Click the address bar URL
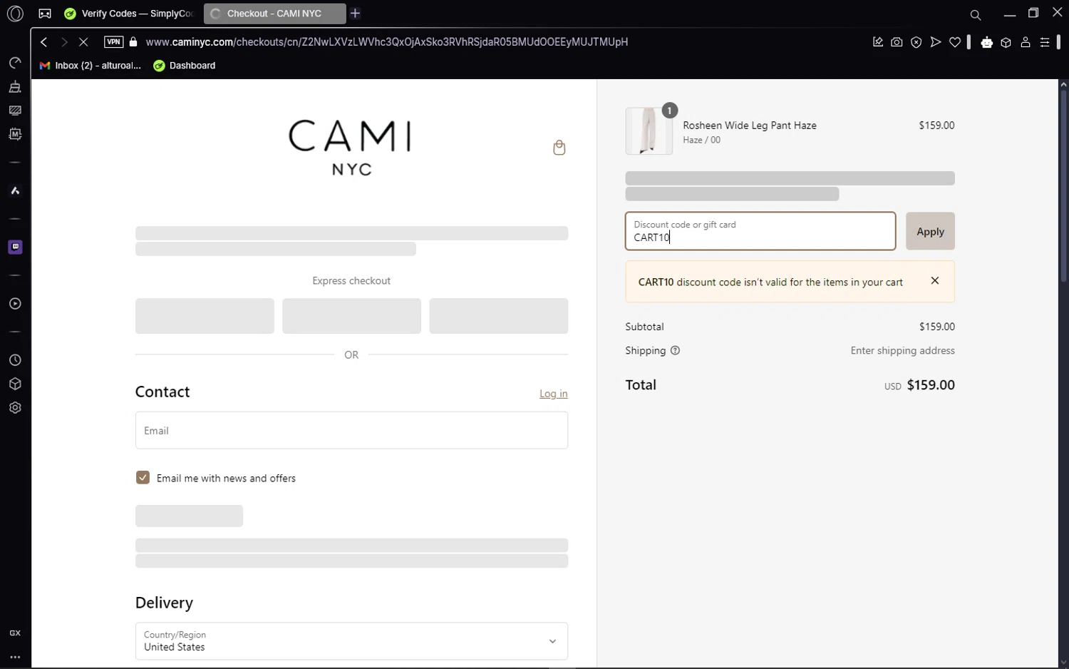Viewport: 1069px width, 669px height. pyautogui.click(x=387, y=42)
